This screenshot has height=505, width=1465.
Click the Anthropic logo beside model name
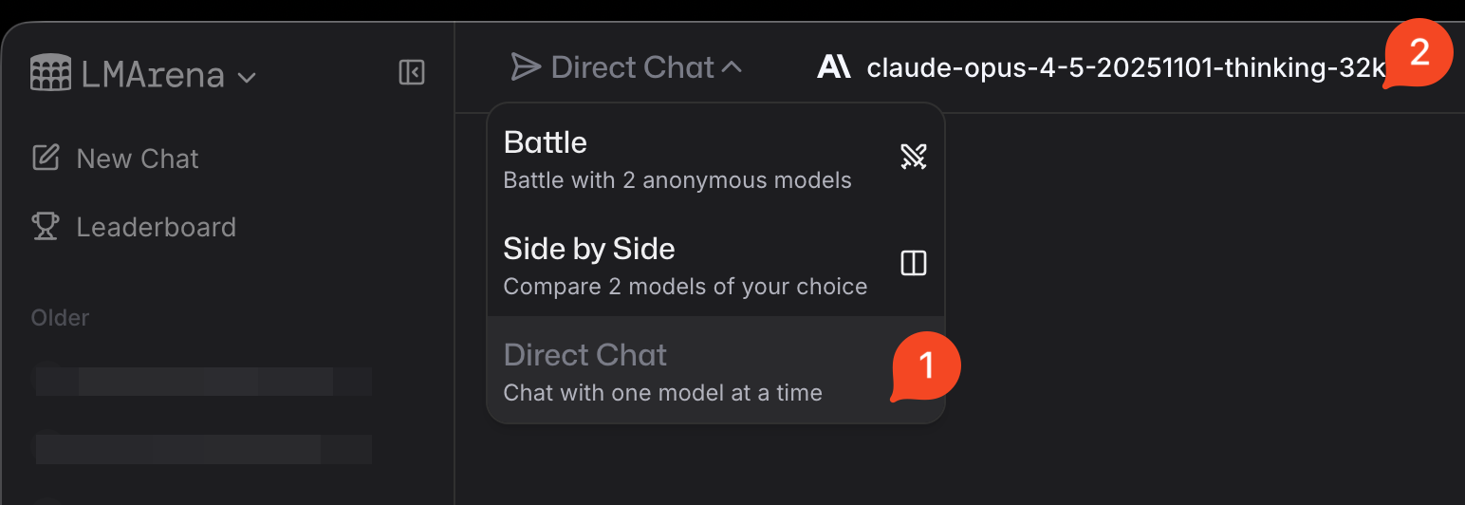[x=834, y=67]
